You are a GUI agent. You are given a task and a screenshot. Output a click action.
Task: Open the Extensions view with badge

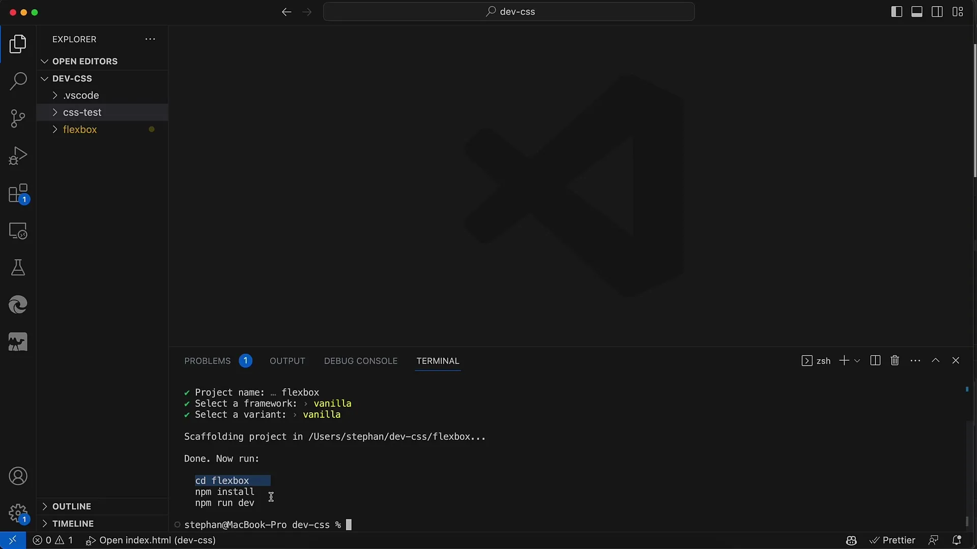(18, 194)
